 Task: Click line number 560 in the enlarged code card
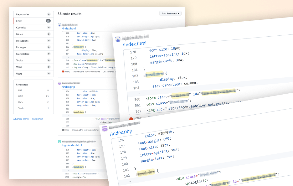137,99
